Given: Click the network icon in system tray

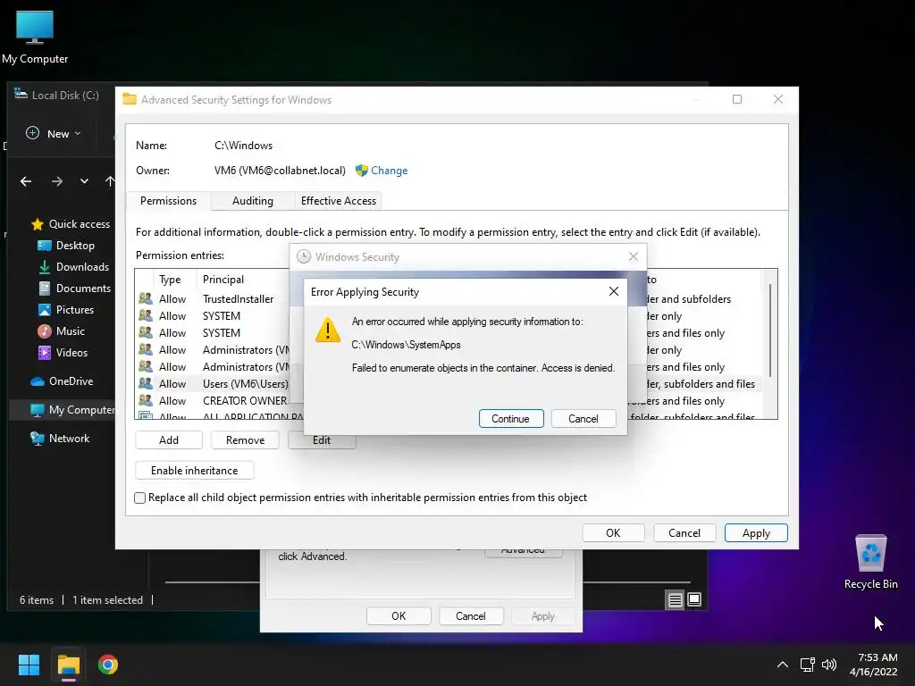Looking at the screenshot, I should point(808,665).
